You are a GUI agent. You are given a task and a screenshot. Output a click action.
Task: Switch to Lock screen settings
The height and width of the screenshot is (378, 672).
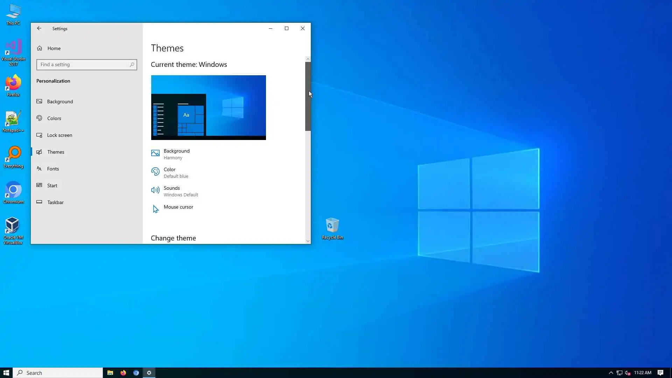pos(59,135)
